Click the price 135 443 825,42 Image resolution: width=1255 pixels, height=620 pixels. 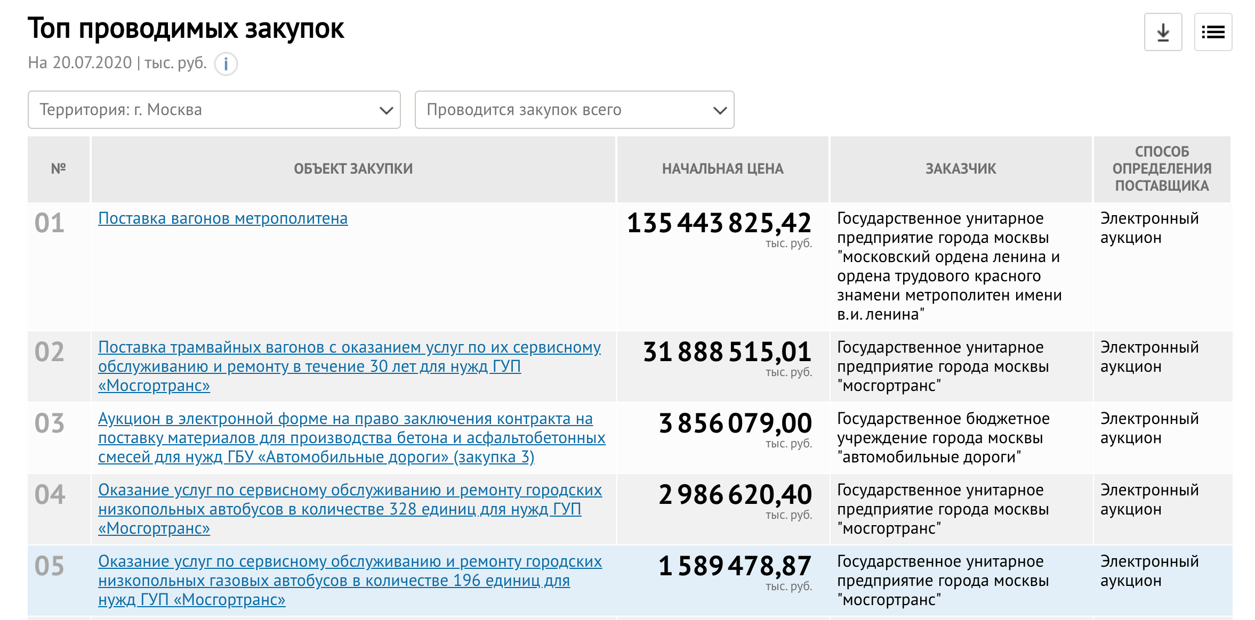719,223
